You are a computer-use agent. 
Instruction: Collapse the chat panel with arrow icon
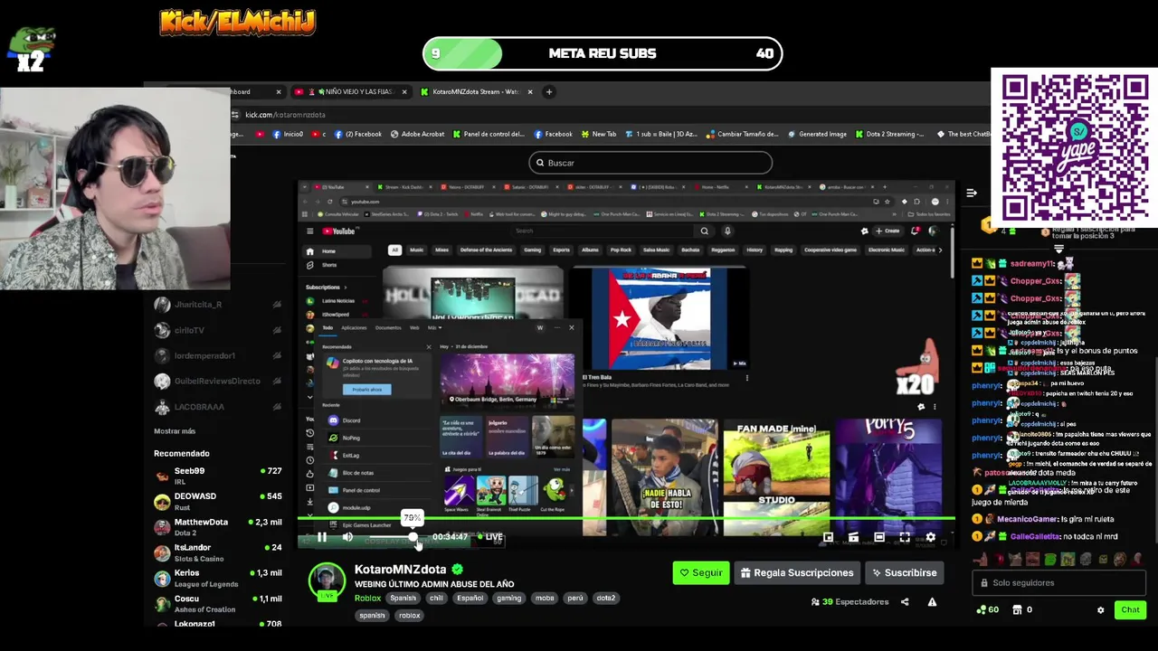coord(971,193)
